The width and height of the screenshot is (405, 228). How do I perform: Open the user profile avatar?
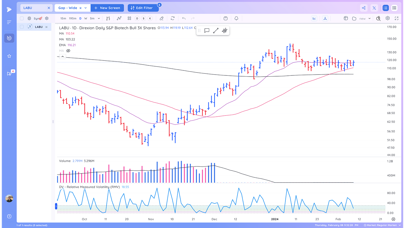tap(9, 198)
